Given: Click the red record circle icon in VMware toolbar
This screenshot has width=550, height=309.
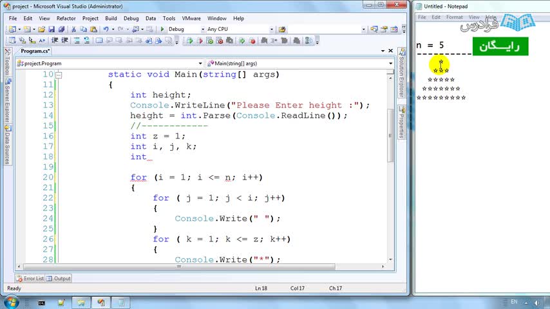Looking at the screenshot, I should tap(252, 41).
